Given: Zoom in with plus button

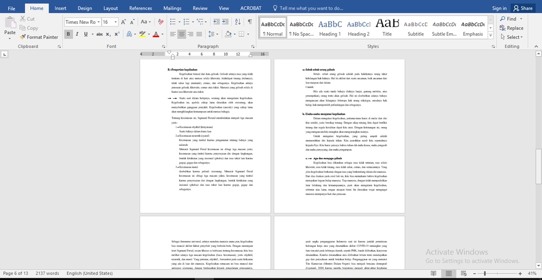Looking at the screenshot, I should click(520, 273).
